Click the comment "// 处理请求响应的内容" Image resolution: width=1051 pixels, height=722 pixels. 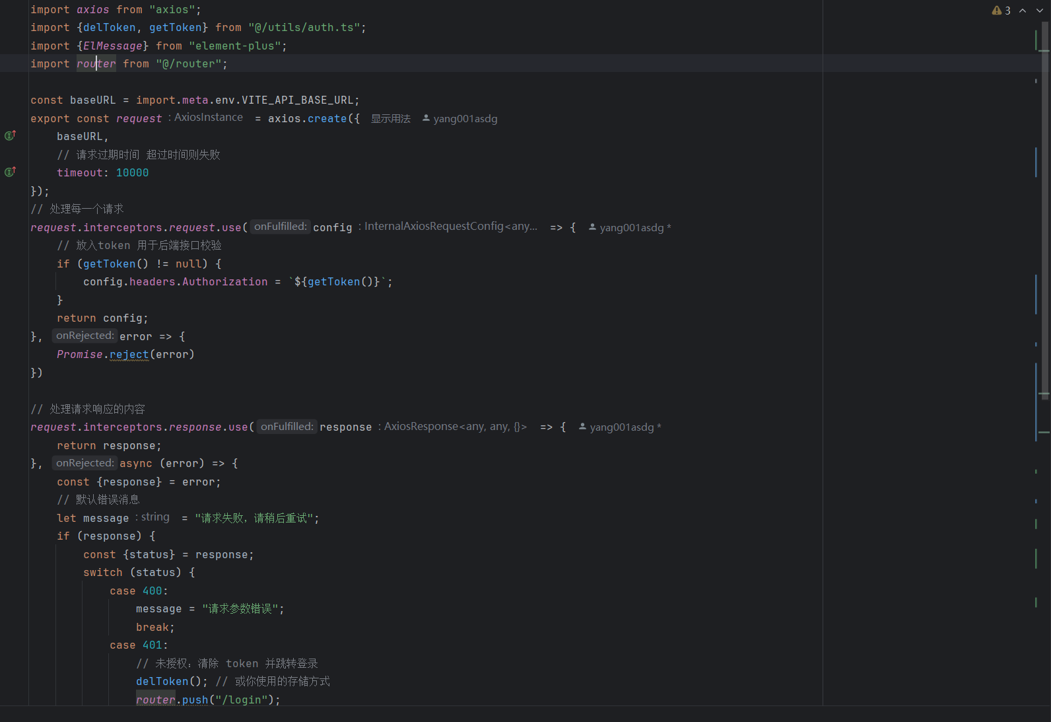(x=88, y=410)
